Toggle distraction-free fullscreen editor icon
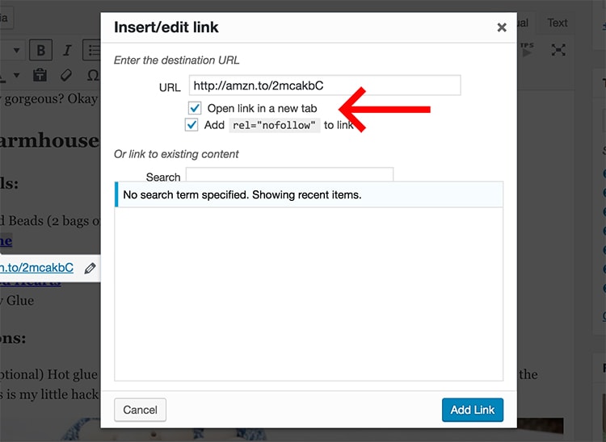 (x=558, y=50)
